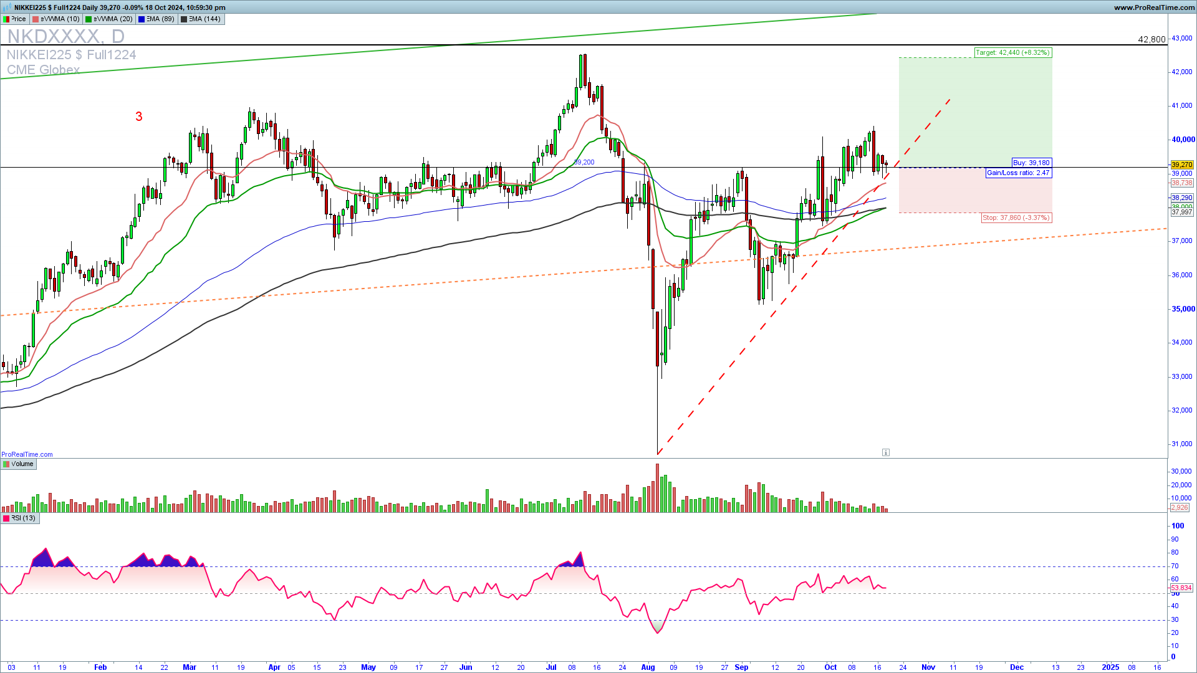Select the 42,800 horizontal line label
The height and width of the screenshot is (673, 1197).
(x=1151, y=39)
